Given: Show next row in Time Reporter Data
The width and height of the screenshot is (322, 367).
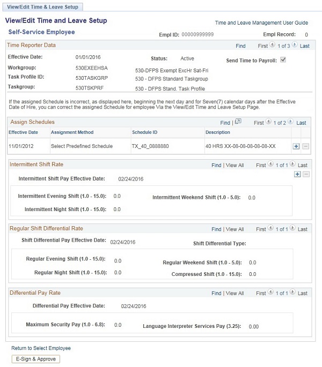Looking at the screenshot, I should (x=295, y=46).
